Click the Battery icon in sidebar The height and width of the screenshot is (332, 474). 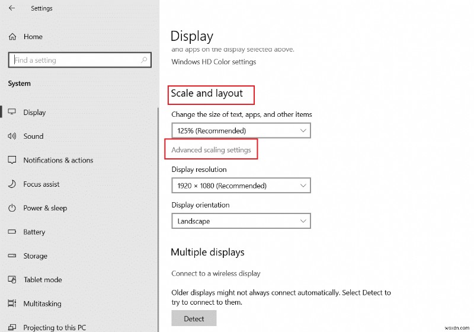coord(12,232)
